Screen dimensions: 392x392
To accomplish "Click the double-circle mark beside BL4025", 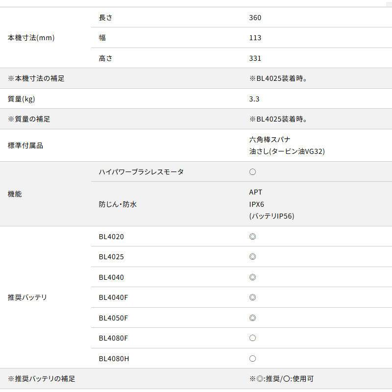I will tap(252, 257).
